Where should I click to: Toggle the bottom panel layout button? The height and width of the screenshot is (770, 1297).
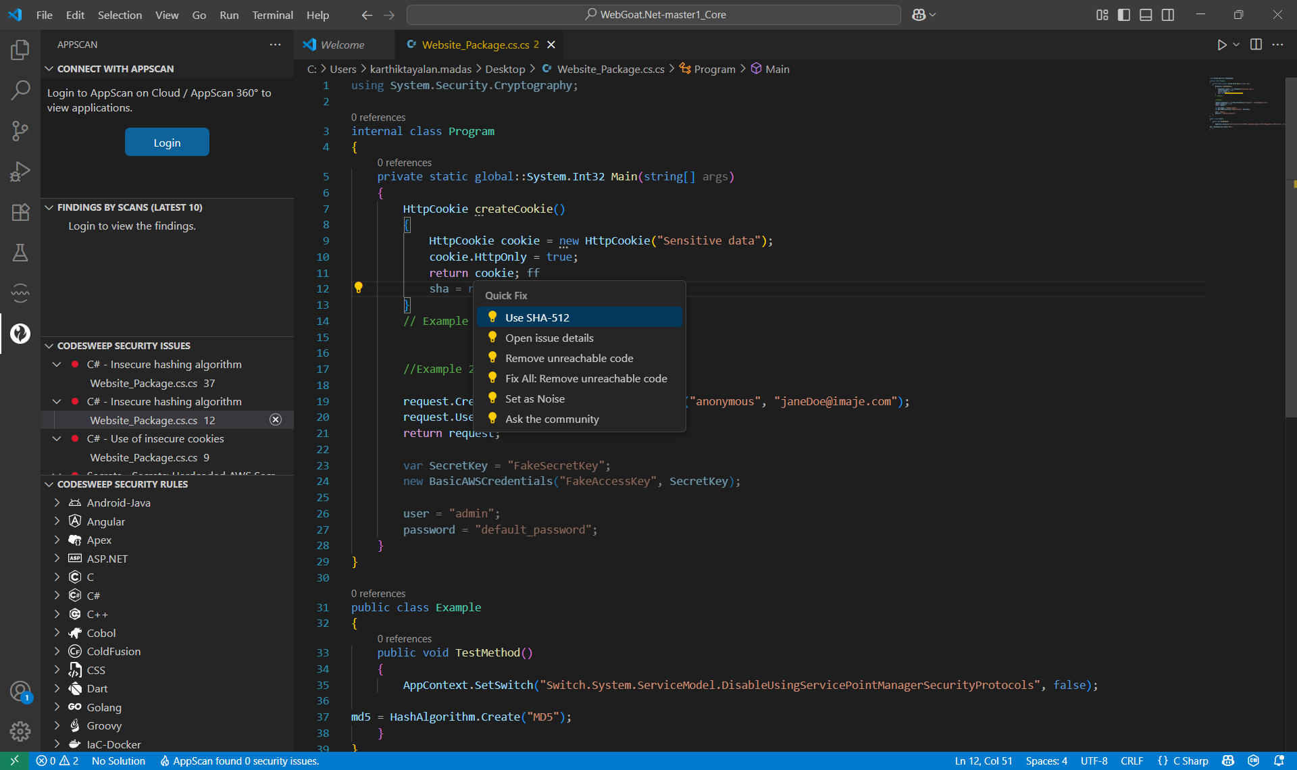tap(1146, 15)
